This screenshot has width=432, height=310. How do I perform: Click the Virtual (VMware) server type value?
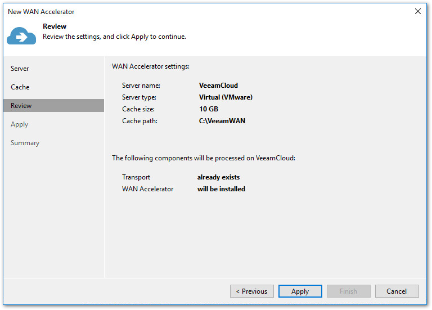(226, 97)
